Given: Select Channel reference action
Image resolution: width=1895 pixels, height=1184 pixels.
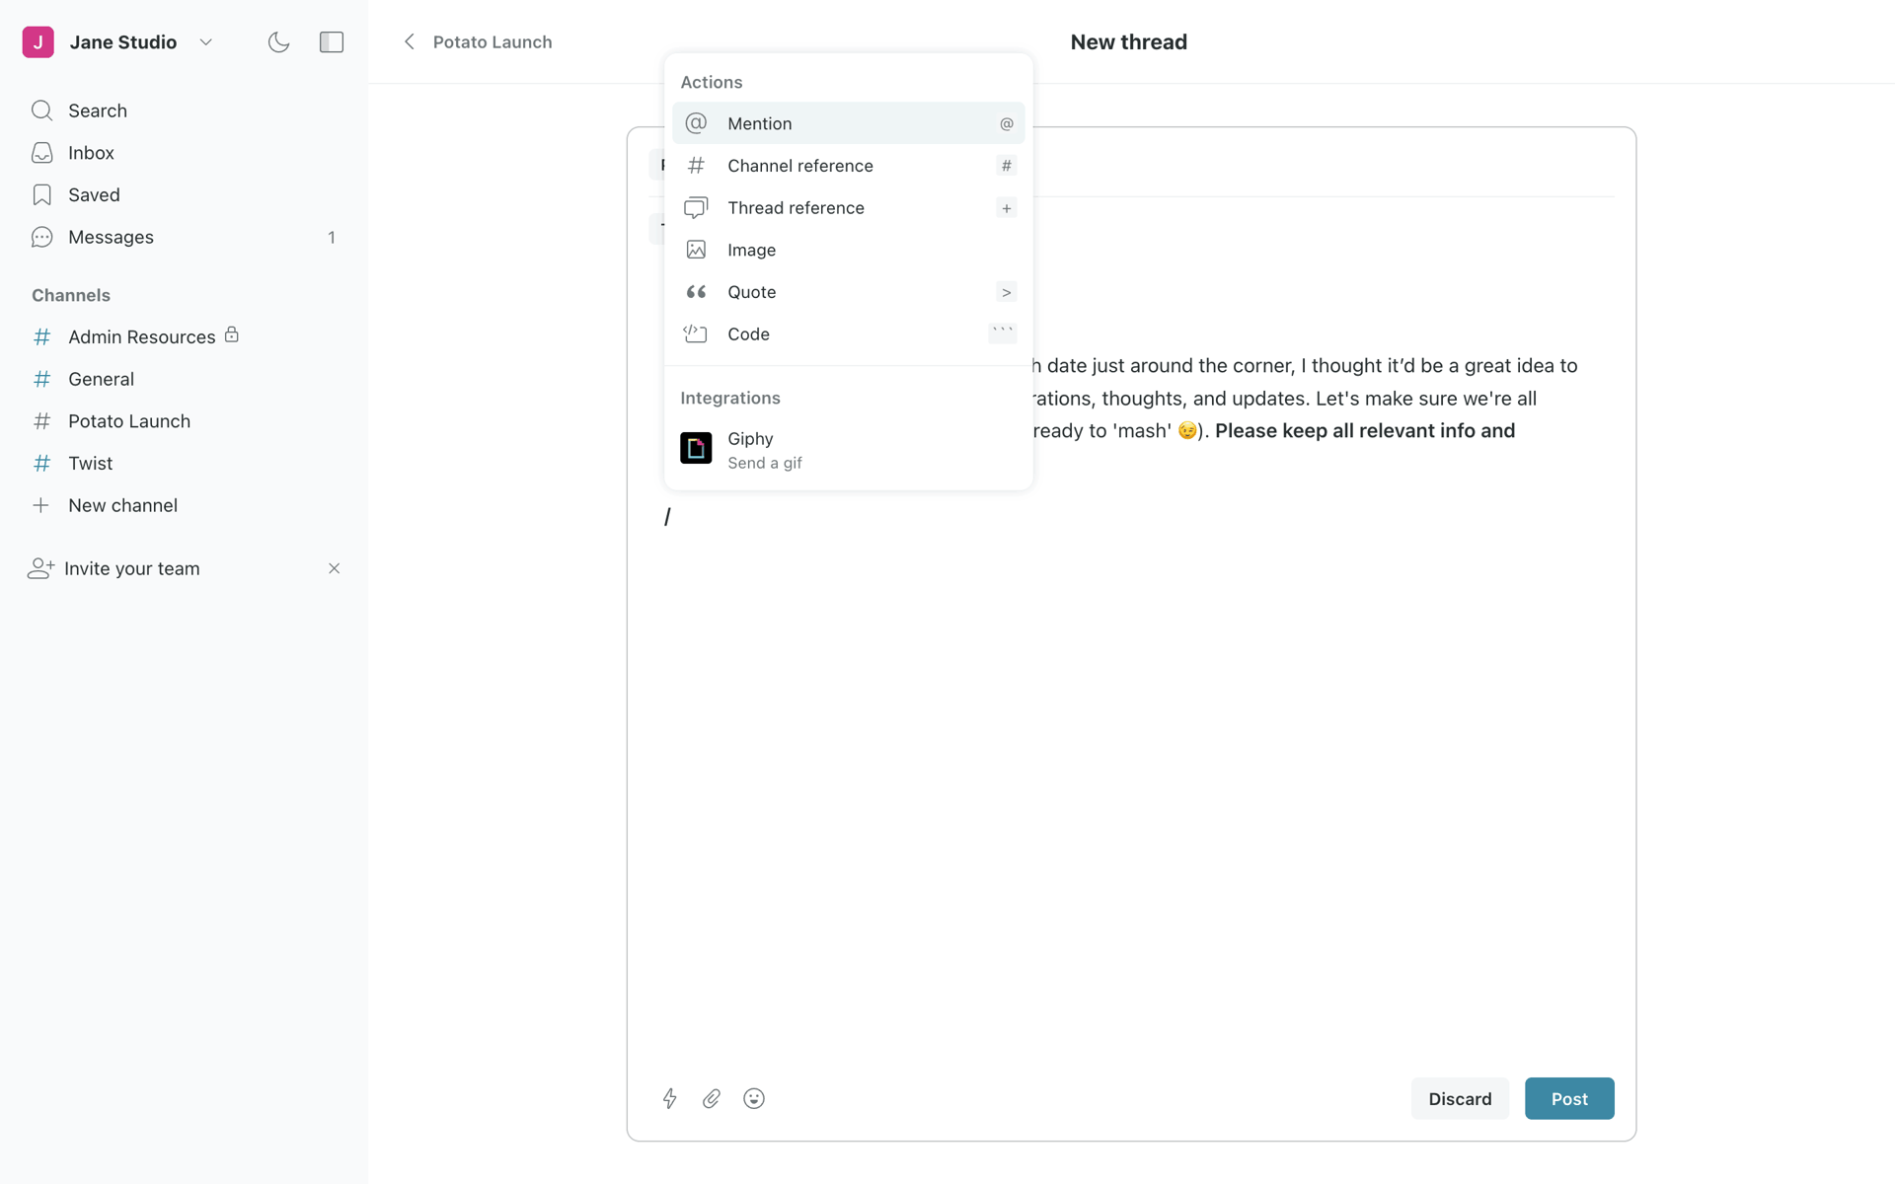Looking at the screenshot, I should click(x=848, y=166).
